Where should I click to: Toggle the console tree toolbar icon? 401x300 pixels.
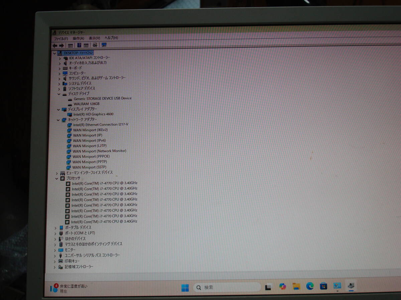pos(71,46)
